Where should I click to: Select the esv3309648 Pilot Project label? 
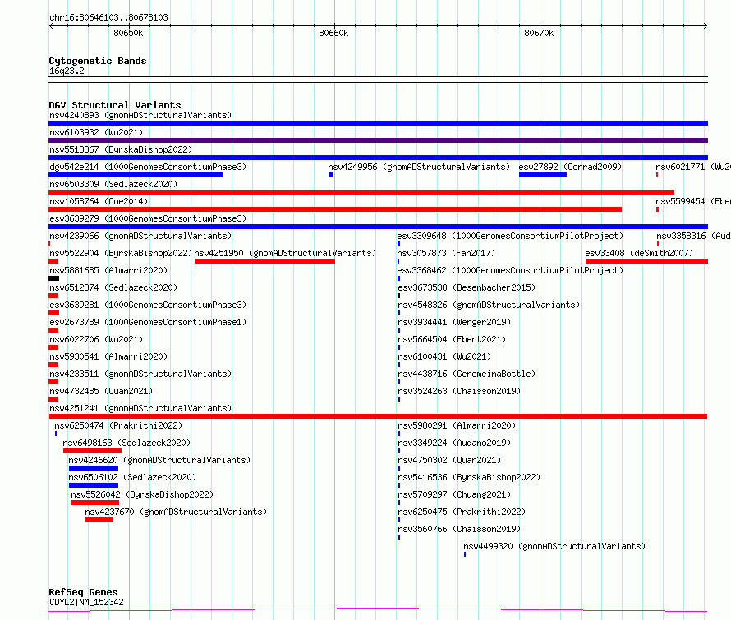pos(510,236)
